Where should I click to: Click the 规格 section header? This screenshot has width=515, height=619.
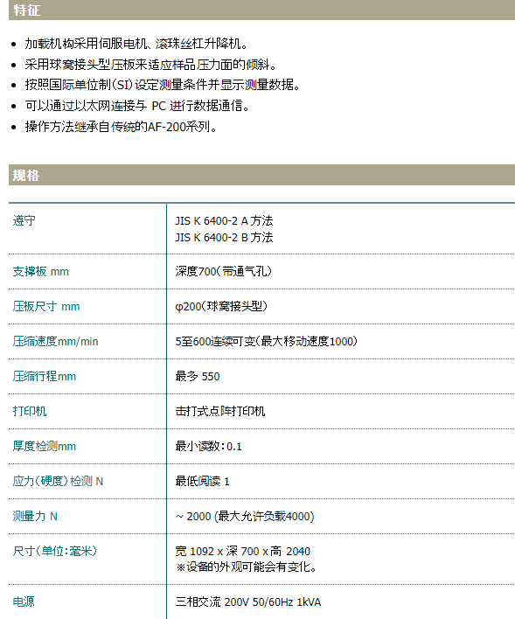point(261,175)
